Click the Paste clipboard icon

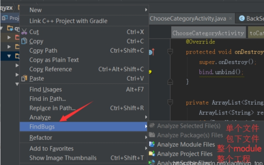coord(24,79)
